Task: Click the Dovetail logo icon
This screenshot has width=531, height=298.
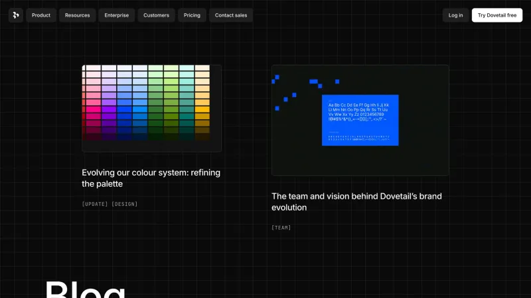Action: [x=15, y=15]
